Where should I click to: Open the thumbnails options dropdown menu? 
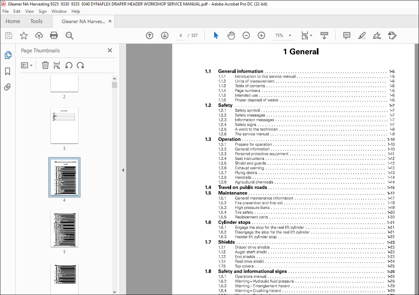pos(27,65)
